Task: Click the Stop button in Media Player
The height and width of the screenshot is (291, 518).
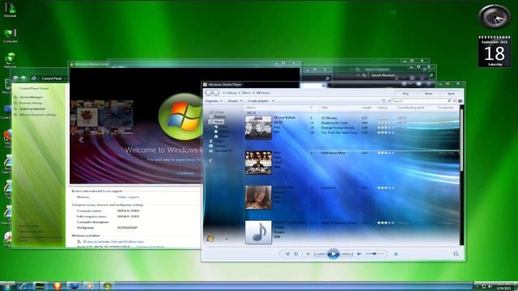Action: (x=308, y=254)
